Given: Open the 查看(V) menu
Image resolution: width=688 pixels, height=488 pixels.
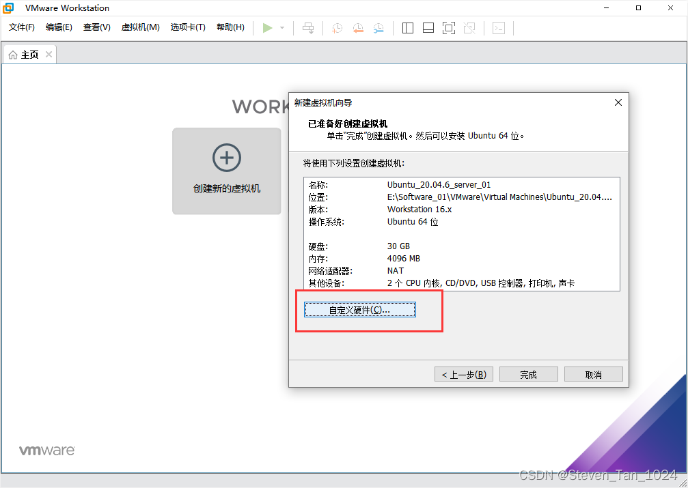Looking at the screenshot, I should (96, 27).
